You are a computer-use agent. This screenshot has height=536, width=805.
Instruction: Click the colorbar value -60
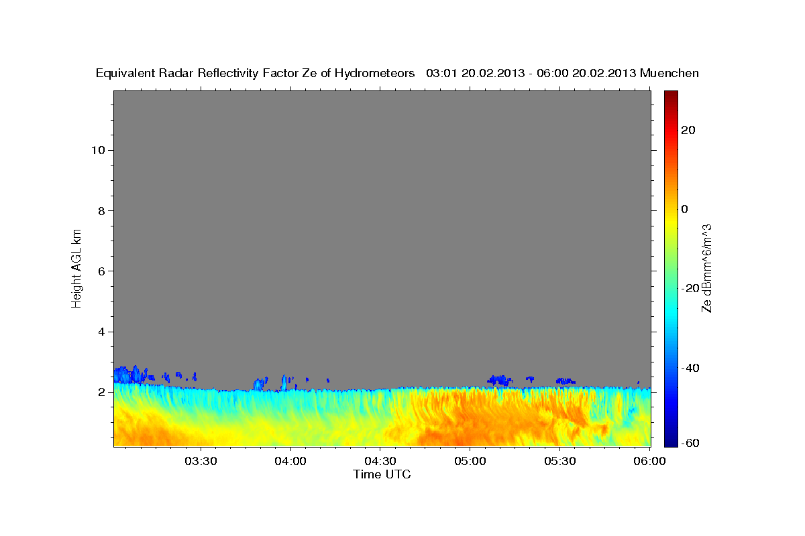(x=690, y=443)
